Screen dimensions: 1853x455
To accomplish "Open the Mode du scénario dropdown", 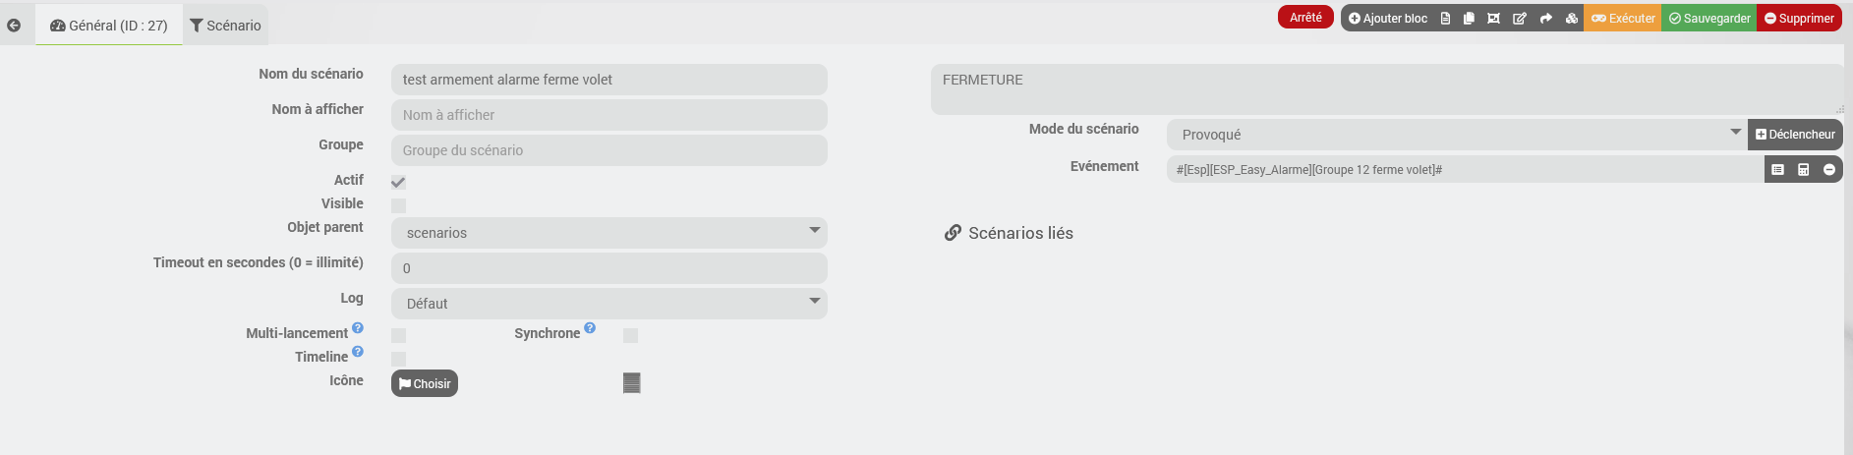I will pyautogui.click(x=1456, y=135).
